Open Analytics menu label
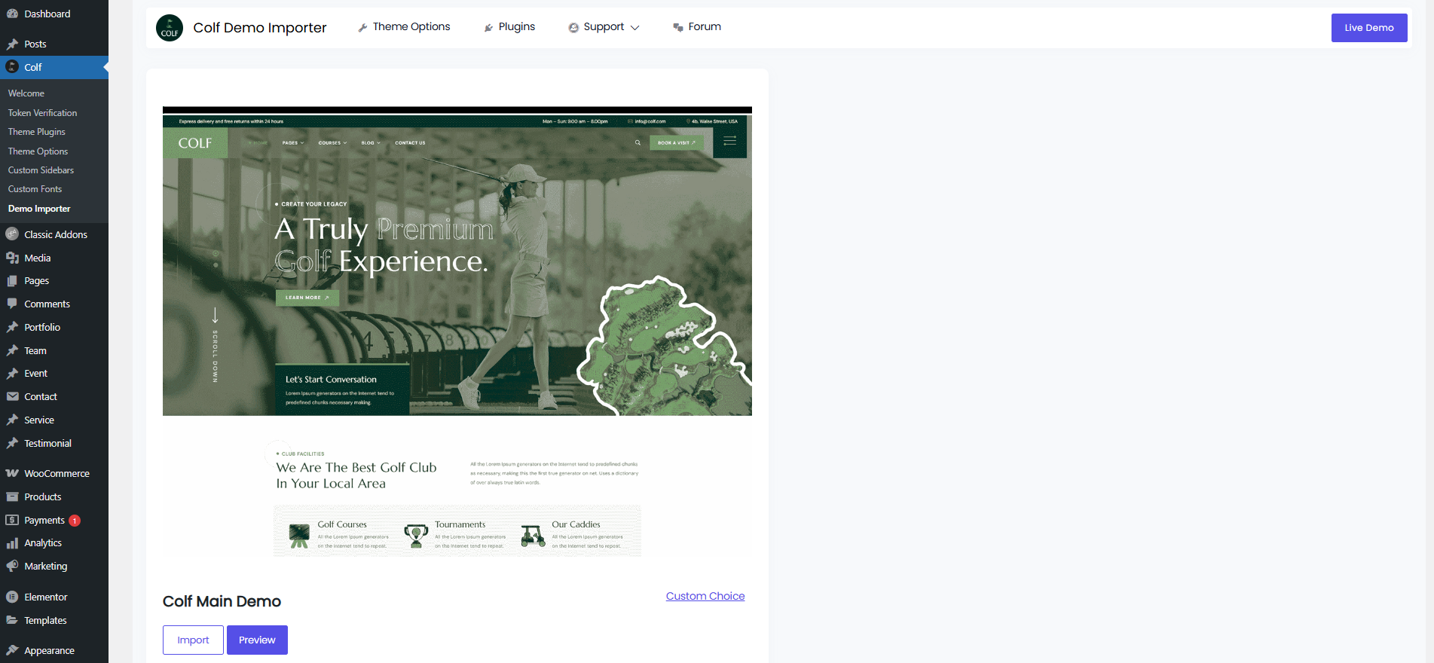The height and width of the screenshot is (663, 1434). coord(43,542)
